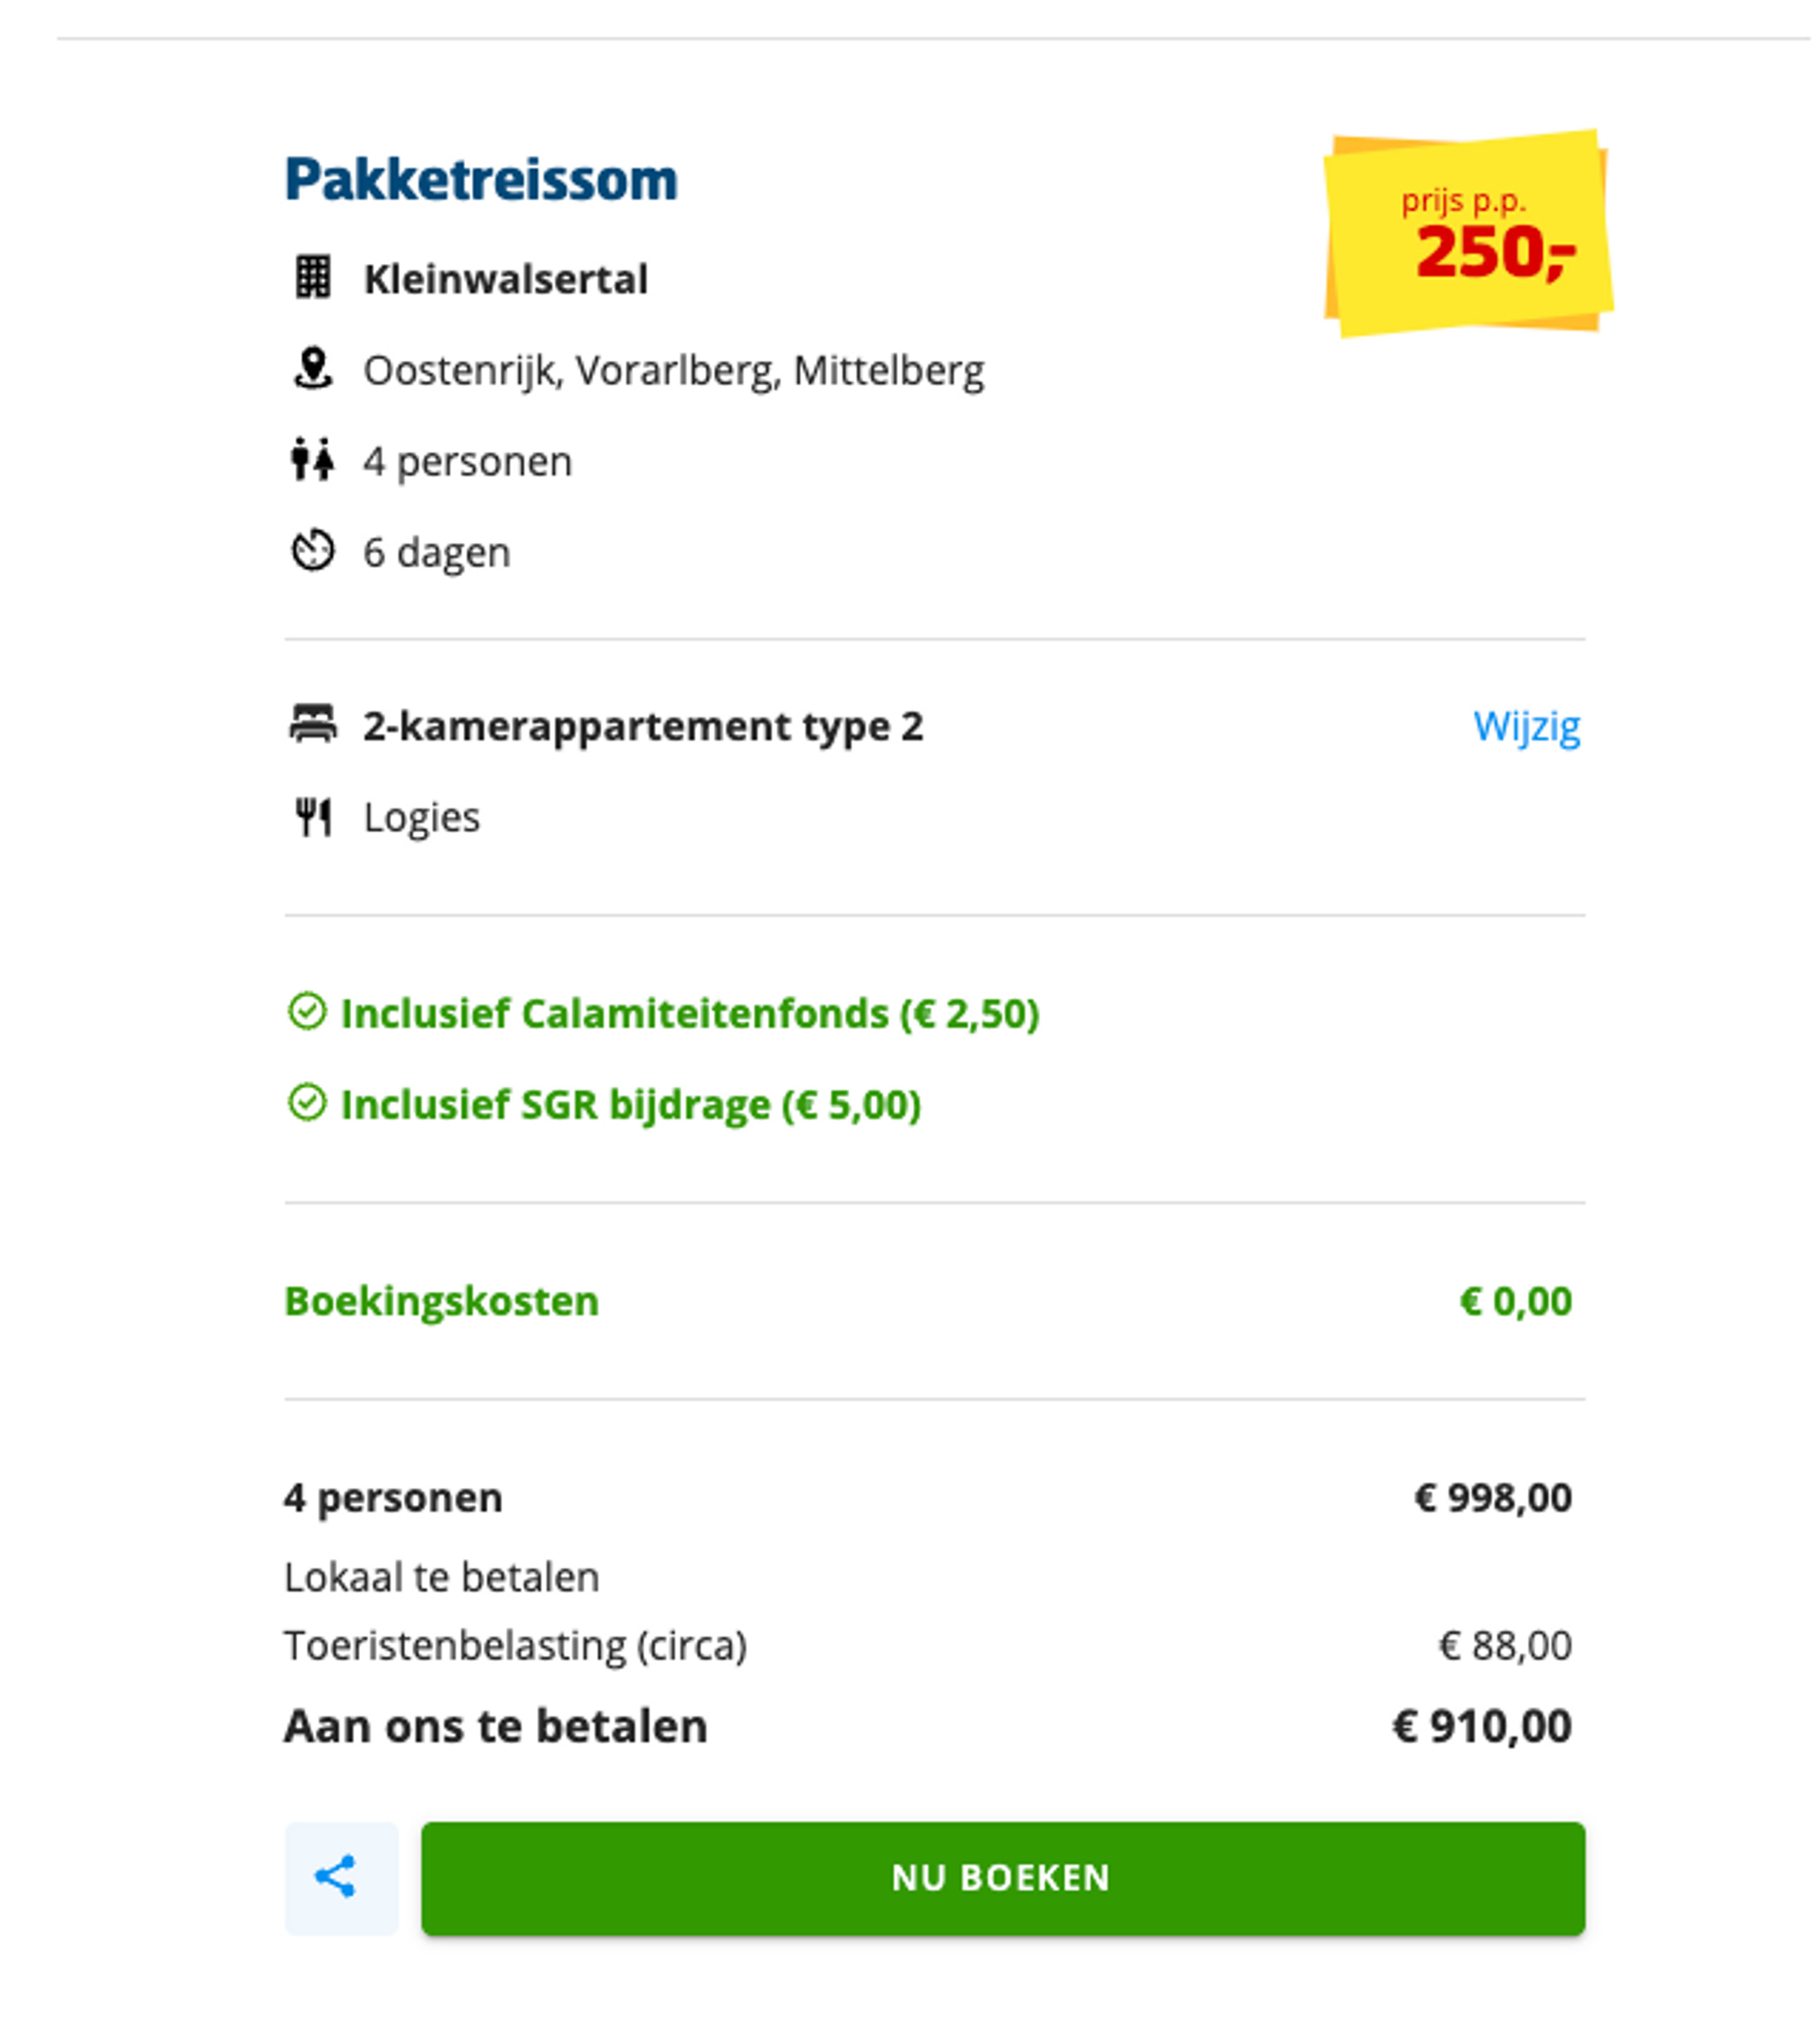Click the bed icon beside 2-kamerappartement
The width and height of the screenshot is (1816, 2044).
[313, 724]
